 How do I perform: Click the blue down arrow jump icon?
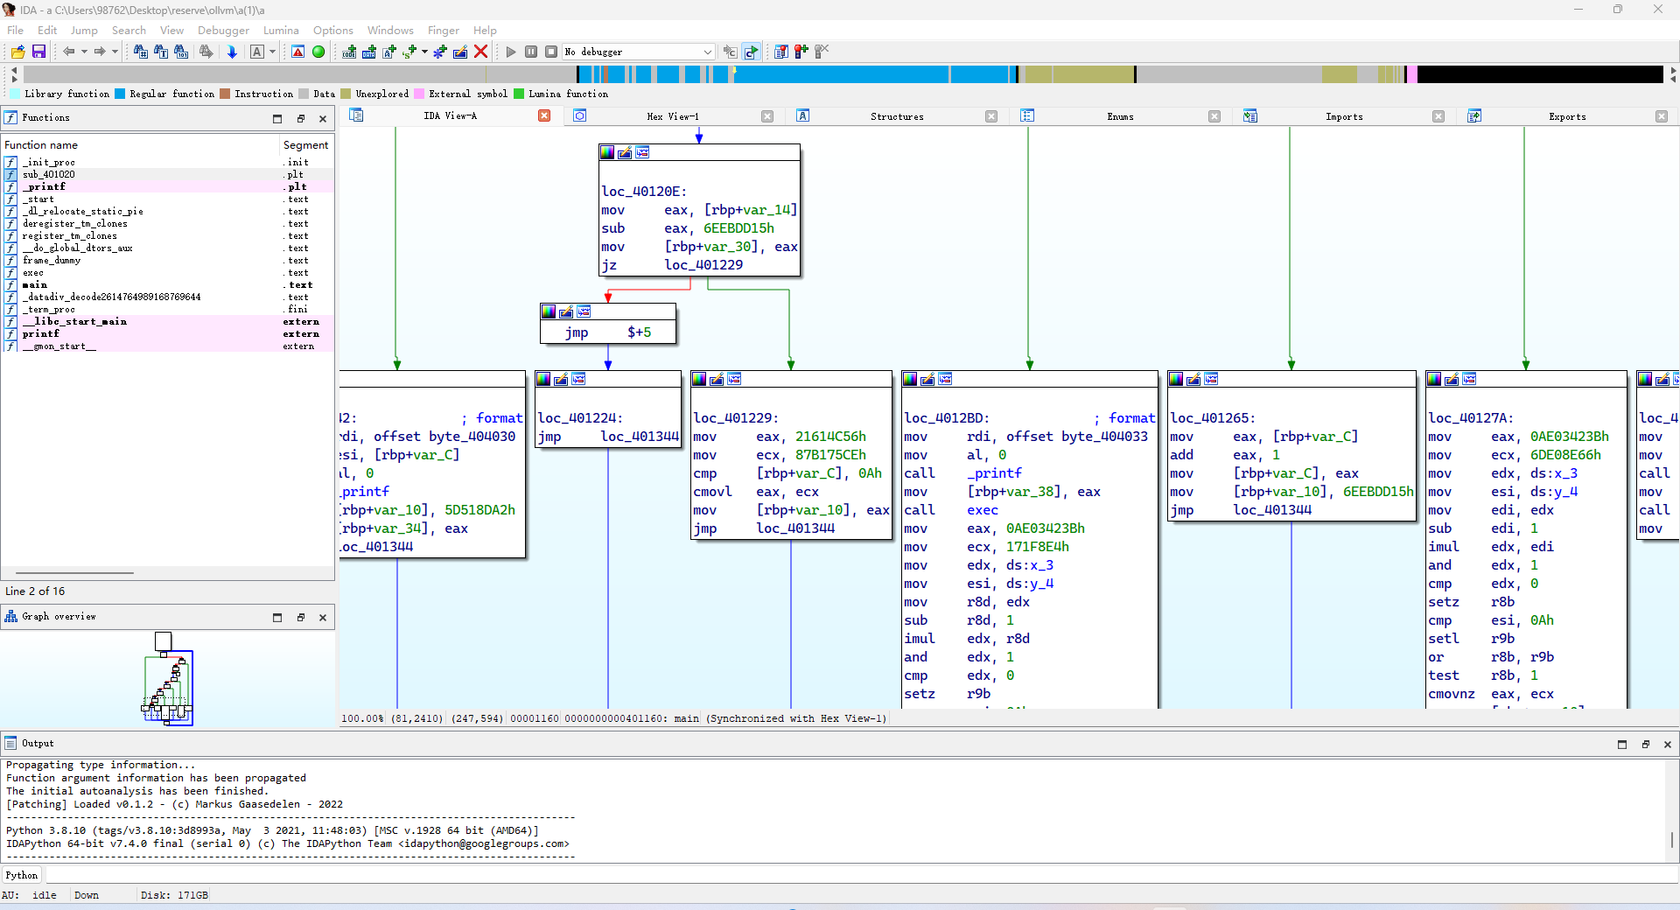point(232,52)
